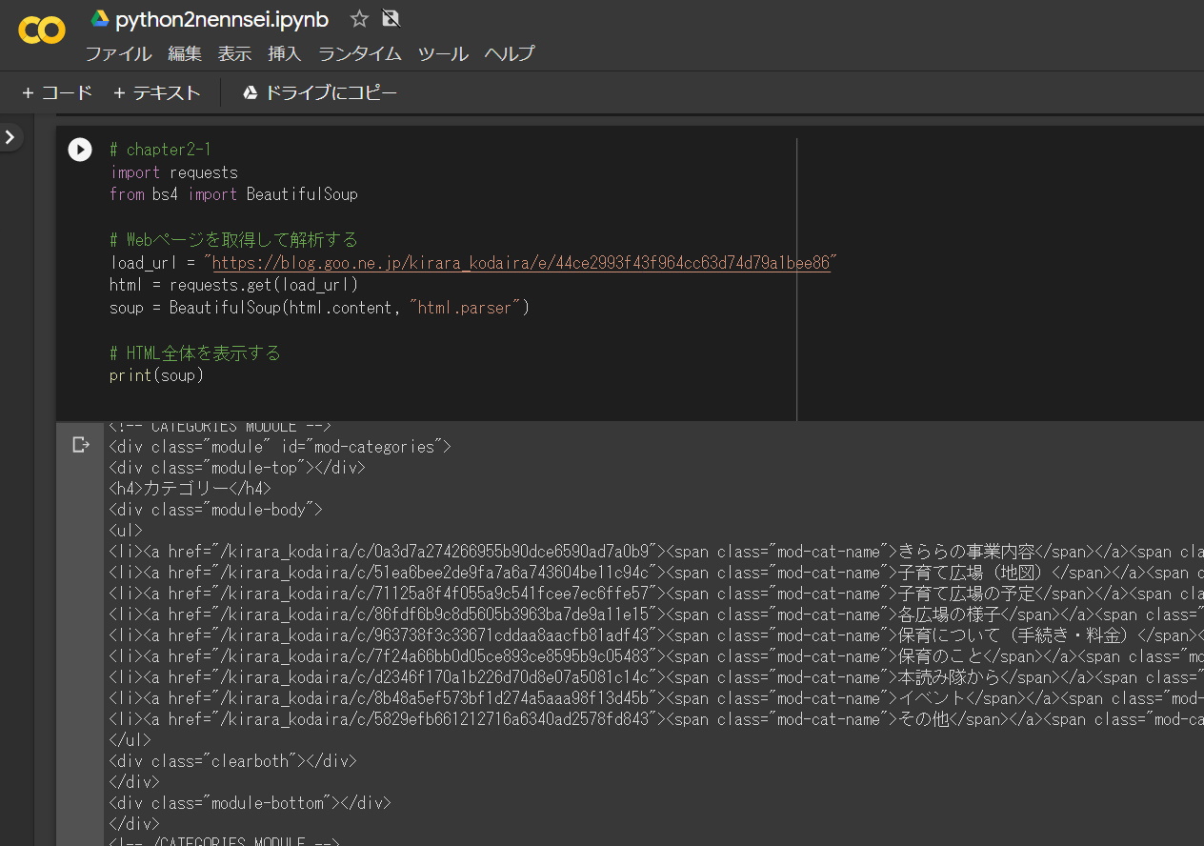Click the 挿入 menu item
Viewport: 1204px width, 846px height.
[285, 54]
